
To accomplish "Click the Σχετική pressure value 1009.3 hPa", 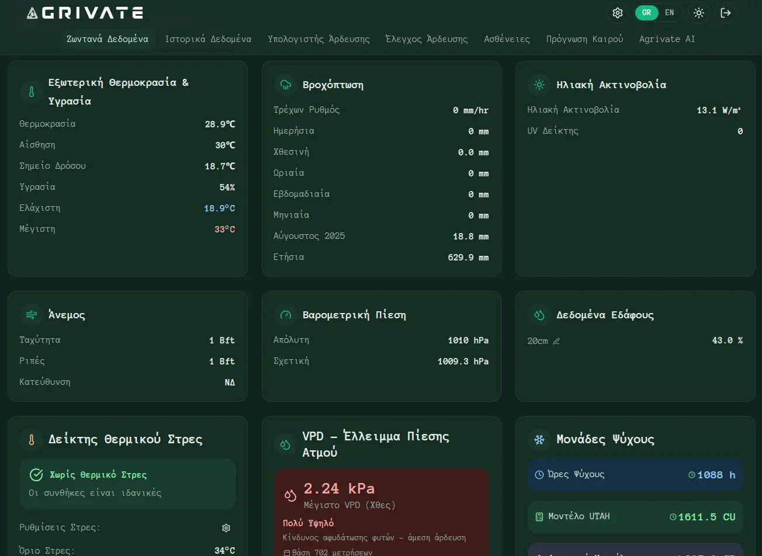I will pos(463,362).
